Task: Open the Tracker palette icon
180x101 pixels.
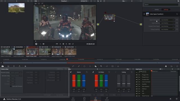Action: click(x=90, y=66)
